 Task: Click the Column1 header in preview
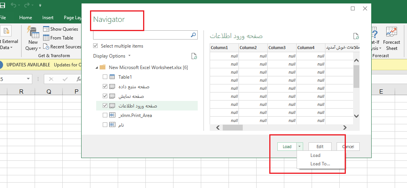pyautogui.click(x=224, y=48)
